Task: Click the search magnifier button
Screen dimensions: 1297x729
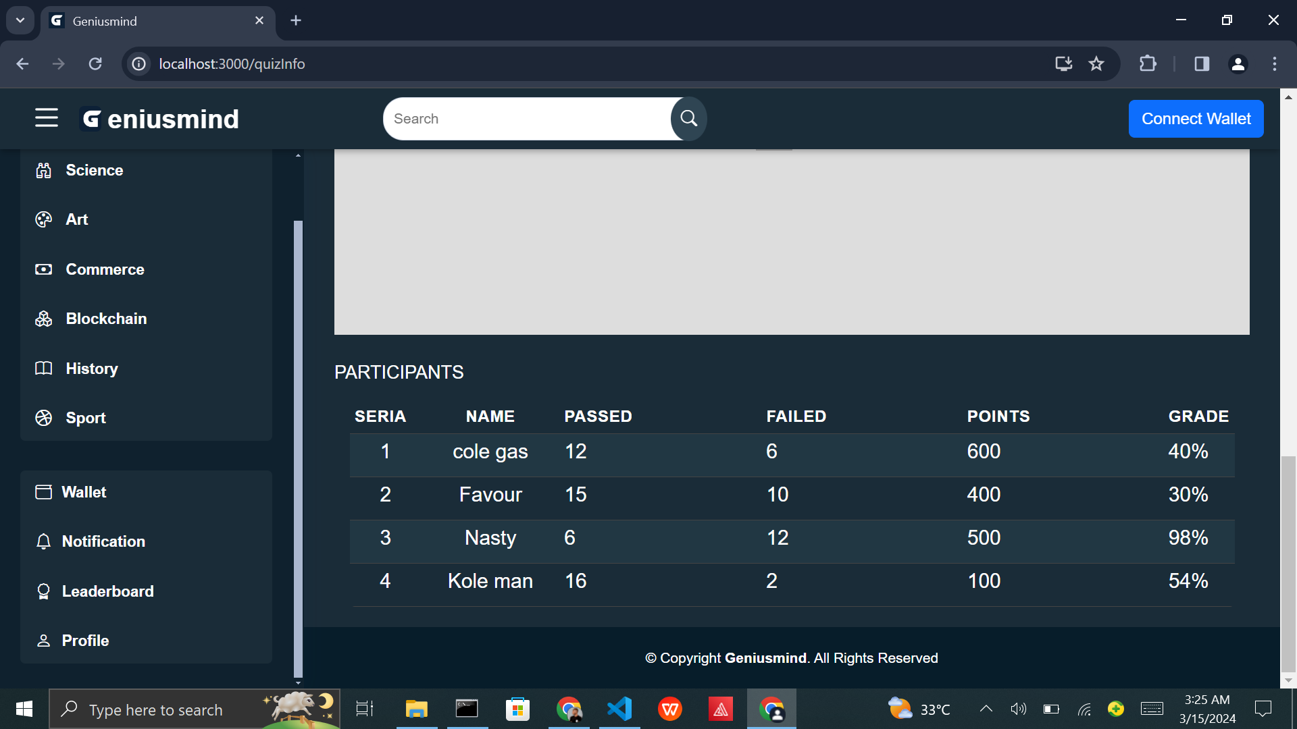Action: point(688,119)
